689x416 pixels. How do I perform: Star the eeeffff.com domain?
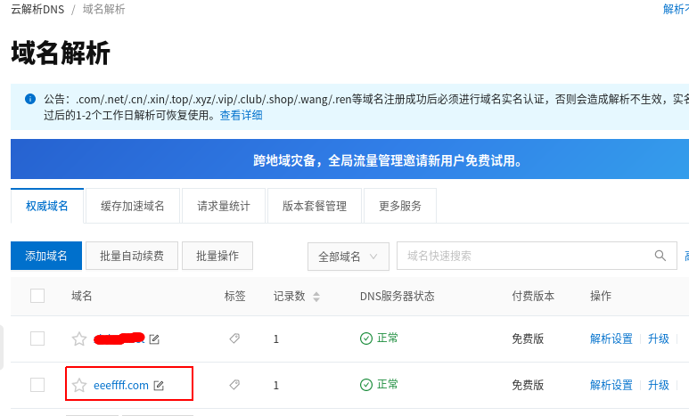(79, 385)
